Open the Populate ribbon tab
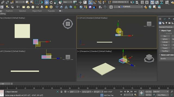Image resolution: width=174 pixels, height=97 pixels. click(51, 11)
